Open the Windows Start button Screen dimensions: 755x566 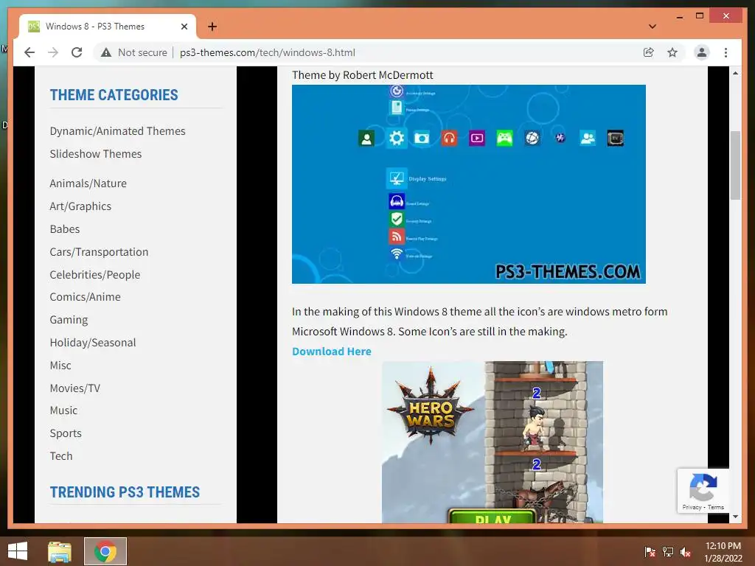click(x=18, y=551)
